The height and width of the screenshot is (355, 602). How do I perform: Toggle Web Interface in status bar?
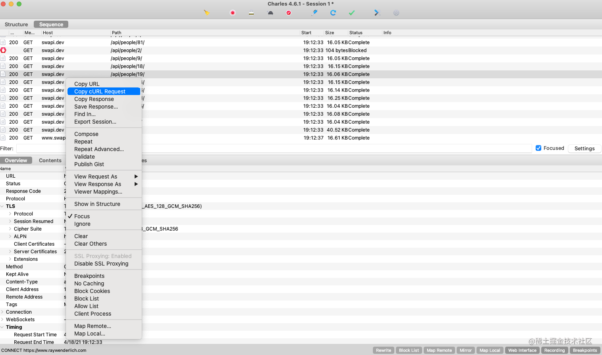click(522, 350)
